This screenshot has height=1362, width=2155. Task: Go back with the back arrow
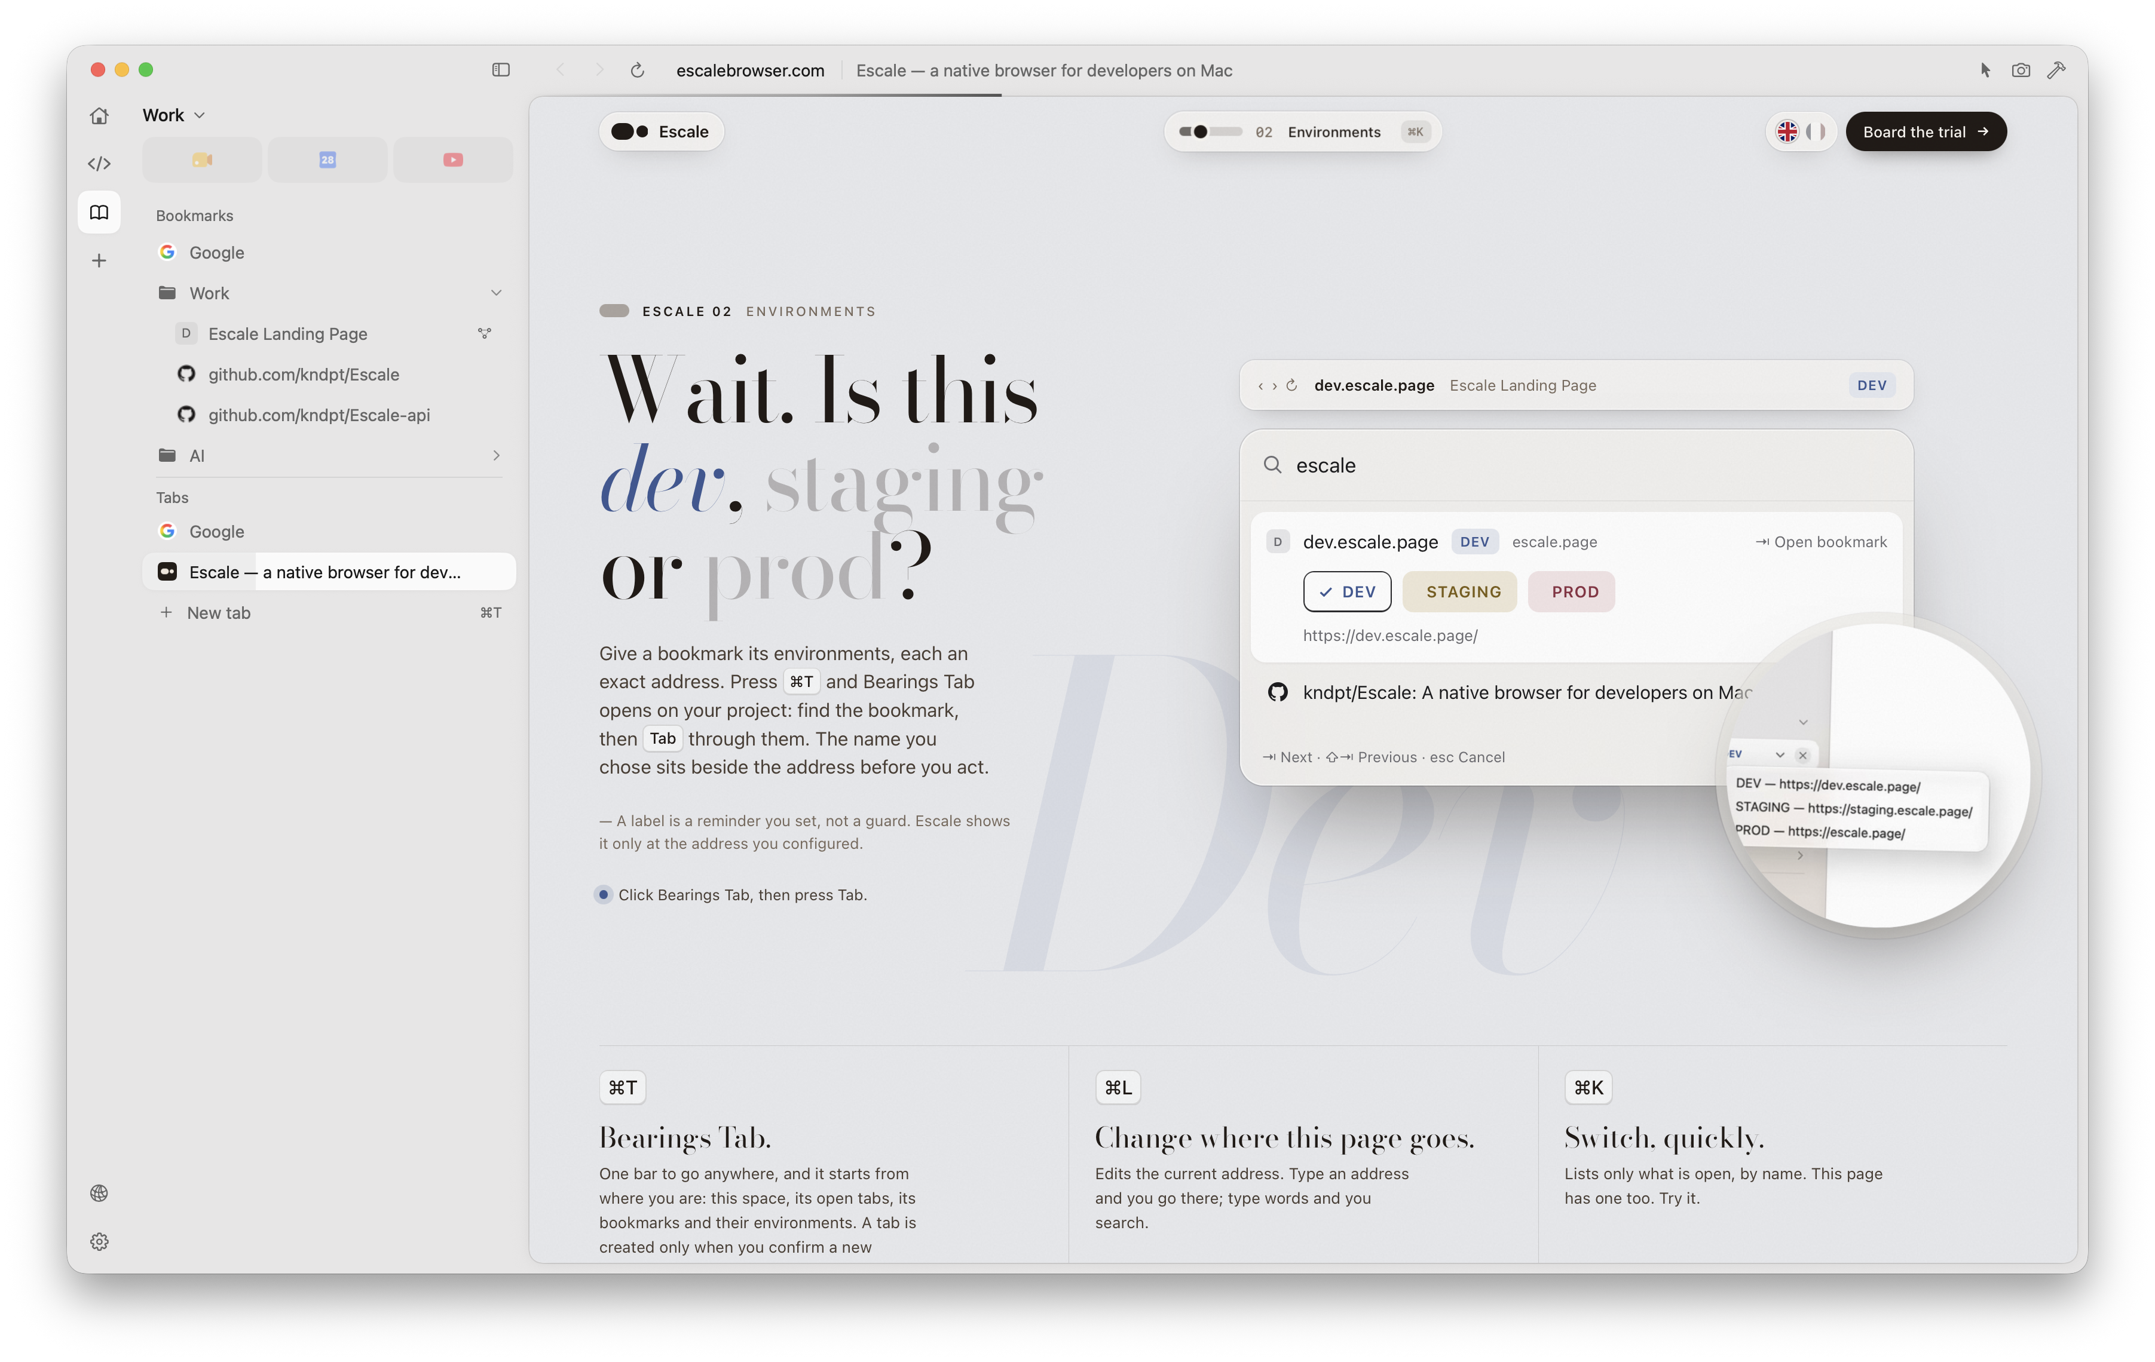click(561, 70)
